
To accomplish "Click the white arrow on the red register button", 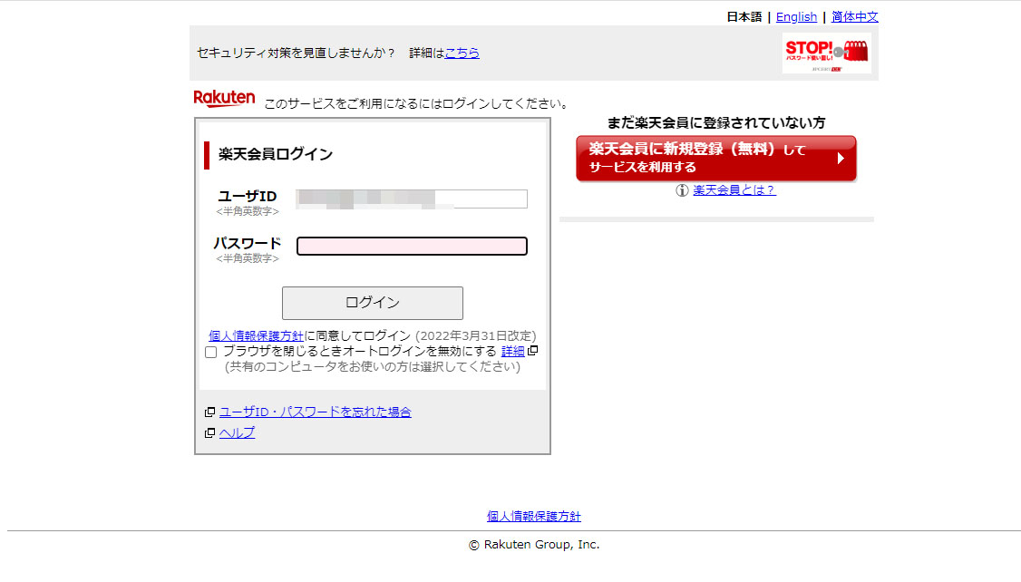I will pos(841,159).
